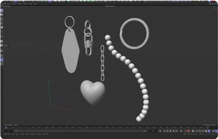Image resolution: width=218 pixels, height=139 pixels.
Task: Open the Cycles 4D menu
Action: (x=45, y=134)
